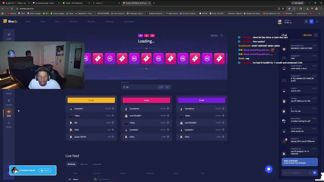Open Slots in top navigation
The width and height of the screenshot is (324, 182).
click(43, 21)
